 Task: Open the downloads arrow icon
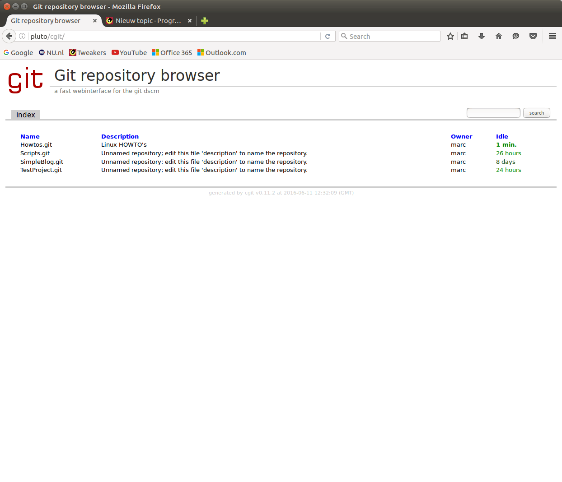point(482,36)
